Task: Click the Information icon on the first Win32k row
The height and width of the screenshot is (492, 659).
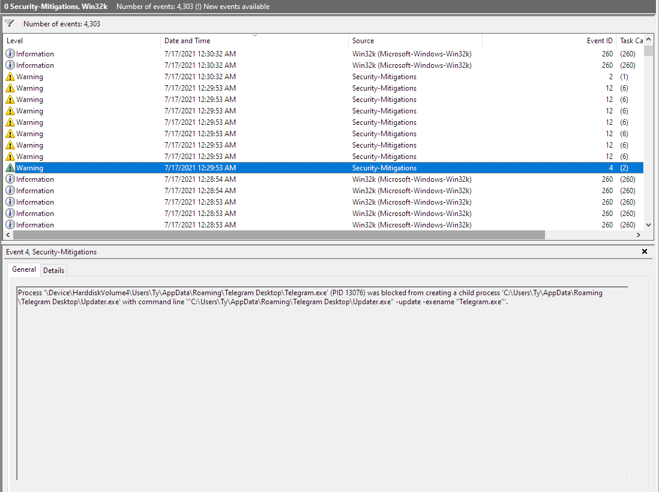Action: (9, 53)
